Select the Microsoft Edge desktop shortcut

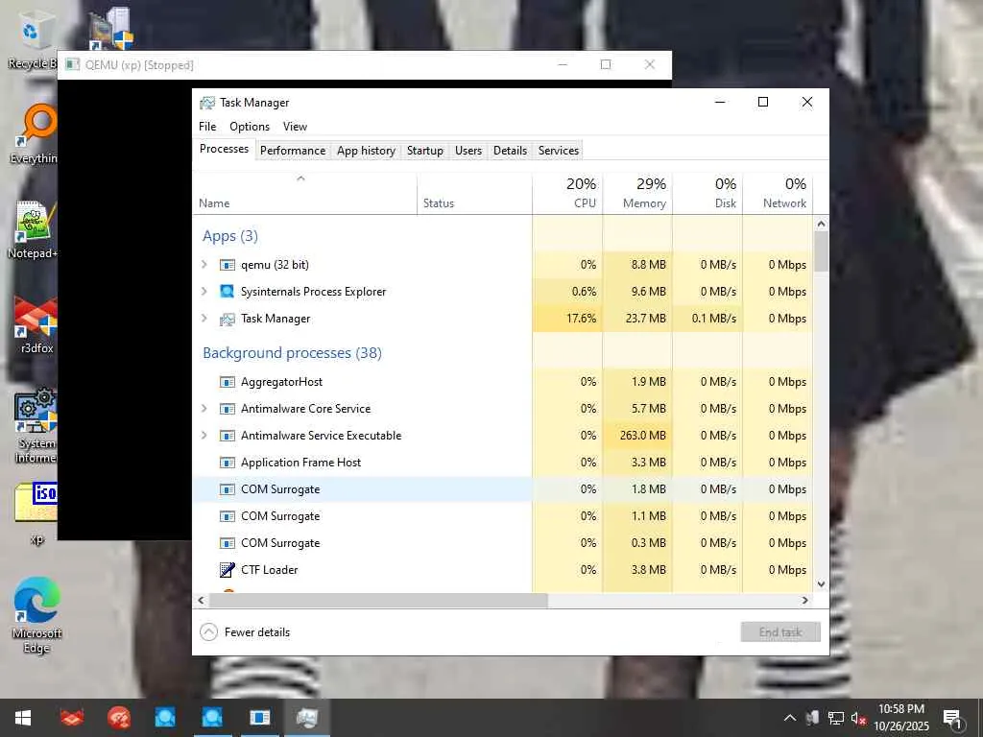click(37, 615)
